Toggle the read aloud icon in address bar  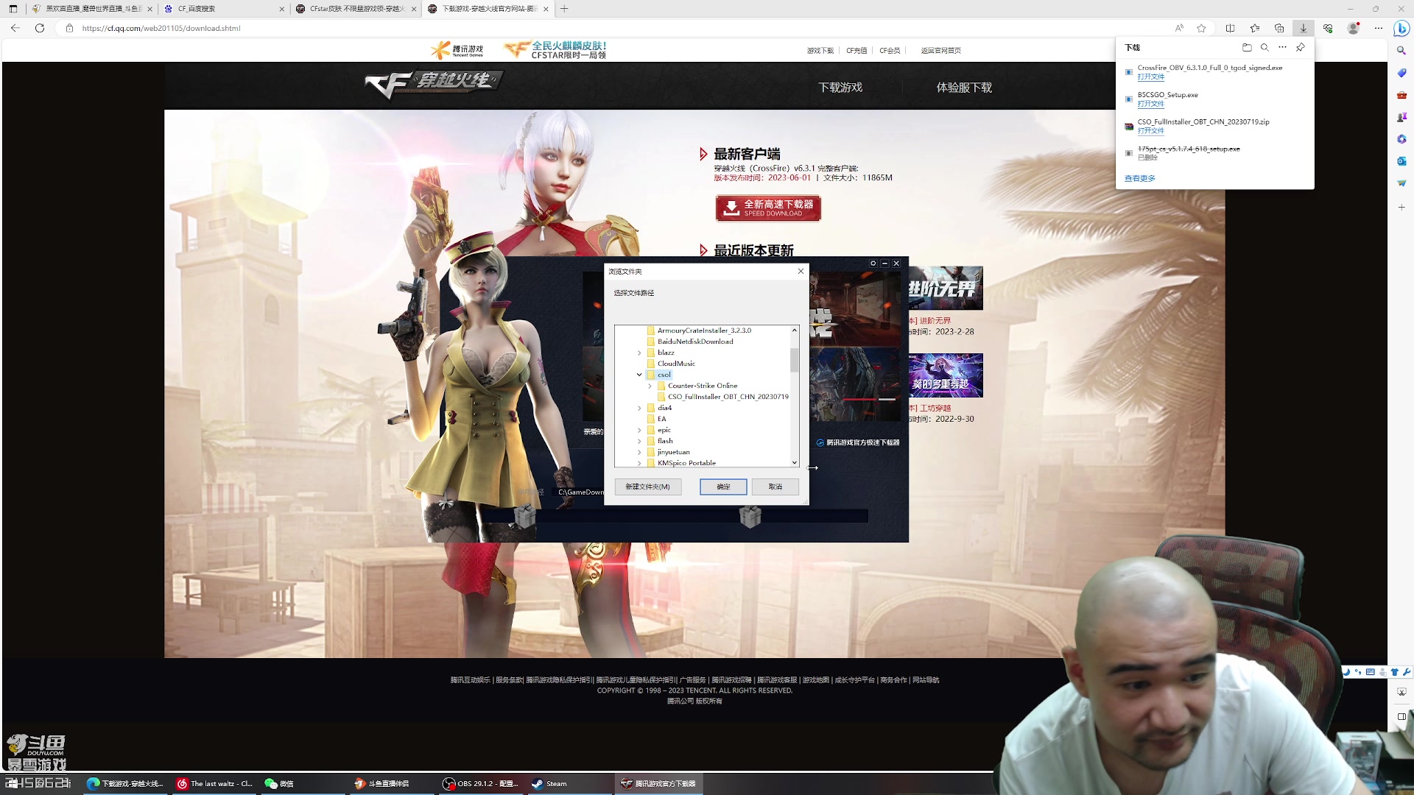click(1179, 28)
